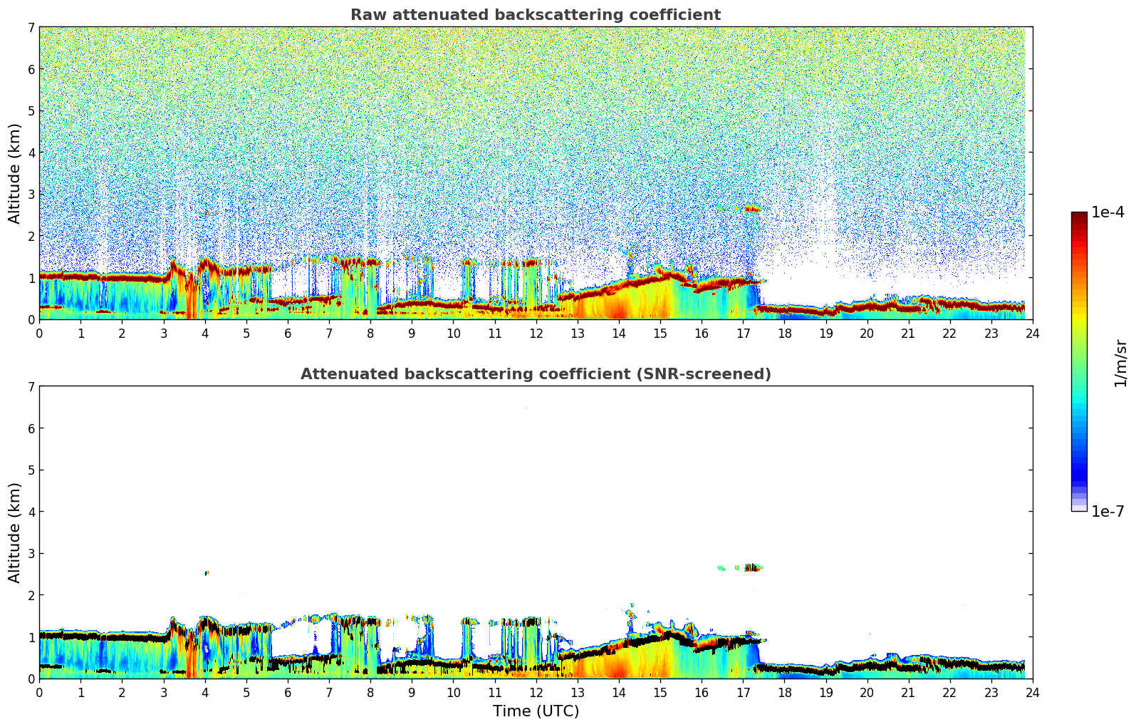
Task: Click the 5 km altitude tick on lower plot
Action: coord(31,470)
